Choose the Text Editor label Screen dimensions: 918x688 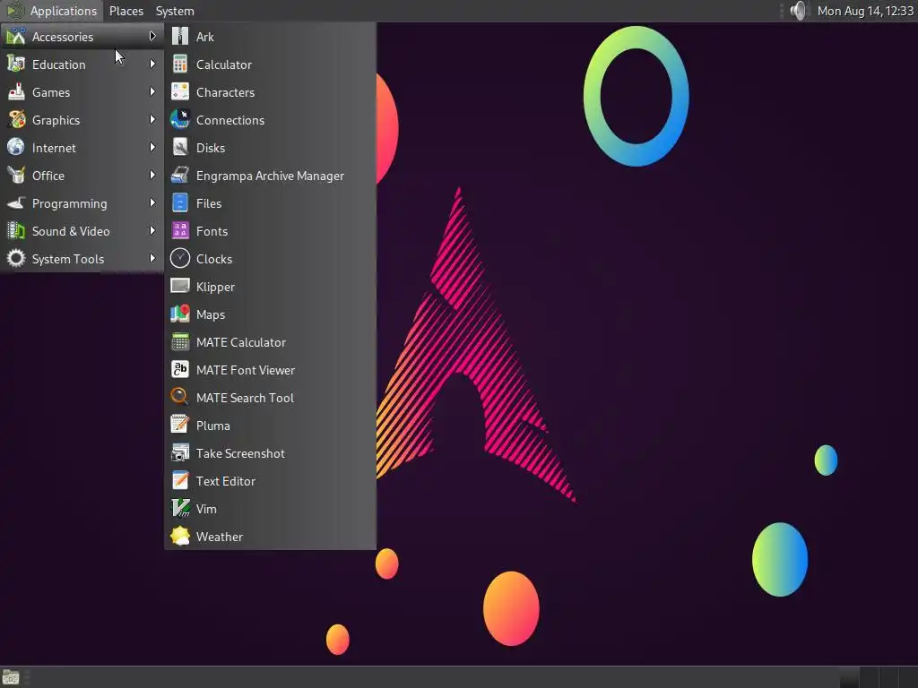pyautogui.click(x=225, y=481)
